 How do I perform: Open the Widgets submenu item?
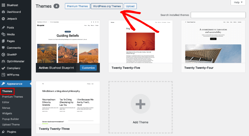coord(7,113)
